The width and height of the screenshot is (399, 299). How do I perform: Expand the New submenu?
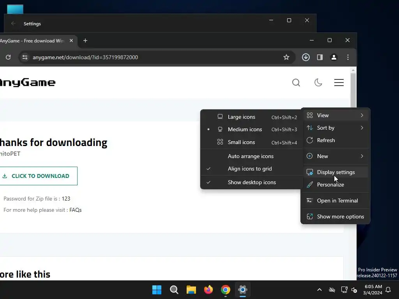pyautogui.click(x=335, y=156)
